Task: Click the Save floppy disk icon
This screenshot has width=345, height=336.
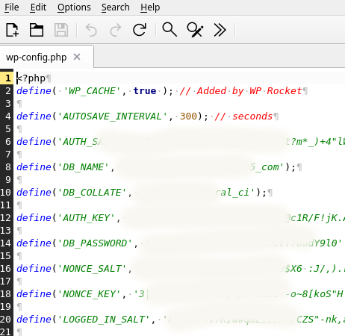Action: [61, 30]
